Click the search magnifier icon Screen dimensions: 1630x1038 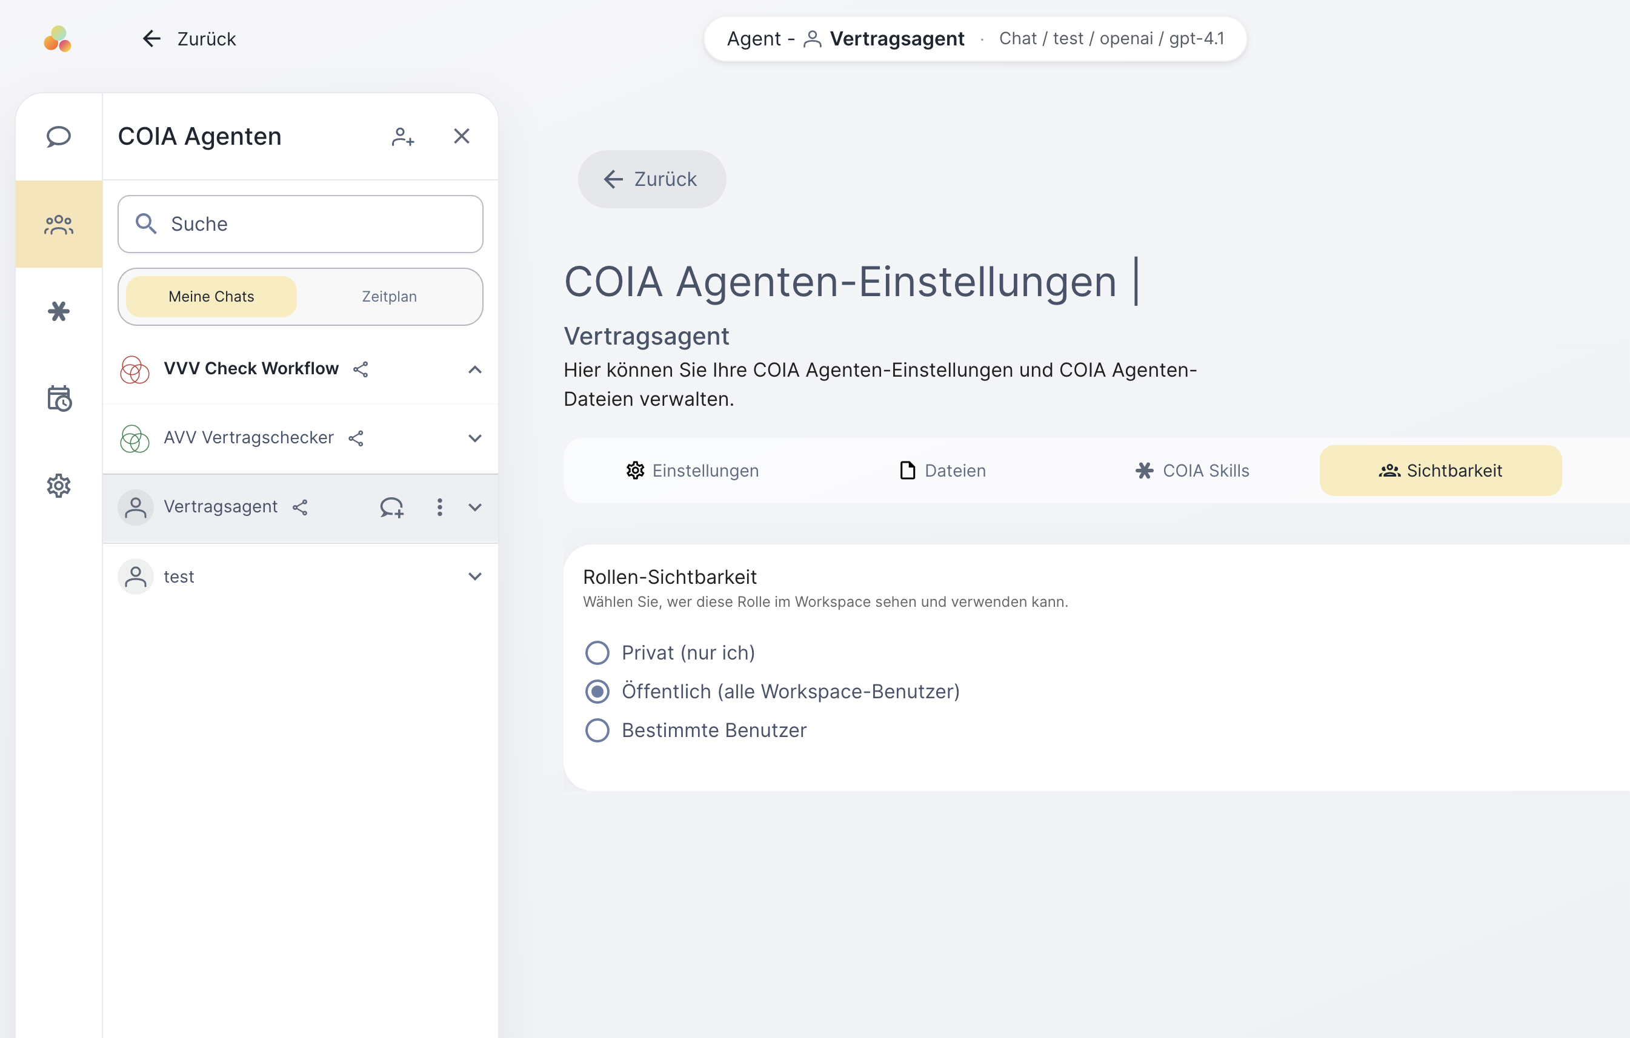click(x=146, y=223)
